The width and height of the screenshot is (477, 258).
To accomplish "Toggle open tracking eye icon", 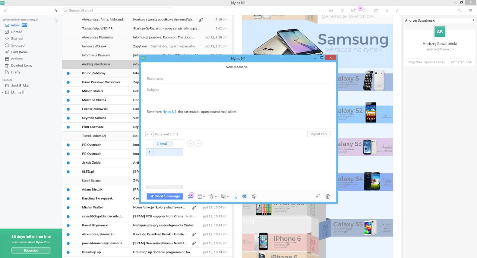I will tap(245, 196).
